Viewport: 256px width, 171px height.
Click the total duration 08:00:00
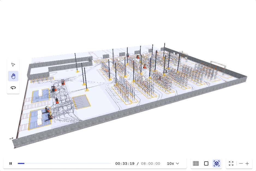click(x=151, y=163)
